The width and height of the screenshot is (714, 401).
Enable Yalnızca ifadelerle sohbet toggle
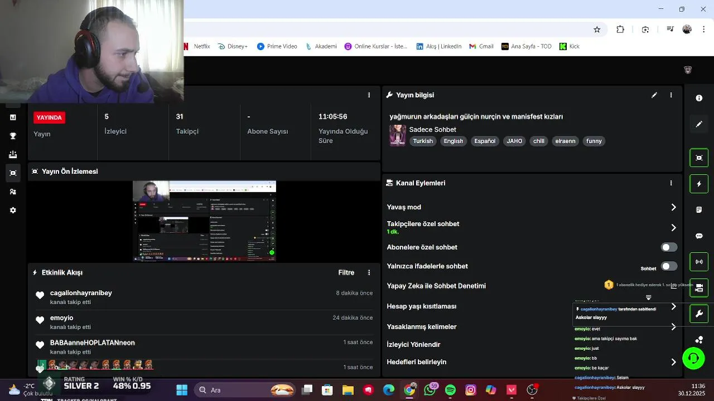tap(669, 266)
